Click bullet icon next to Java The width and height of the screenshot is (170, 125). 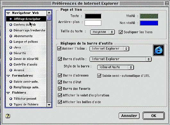11,47
